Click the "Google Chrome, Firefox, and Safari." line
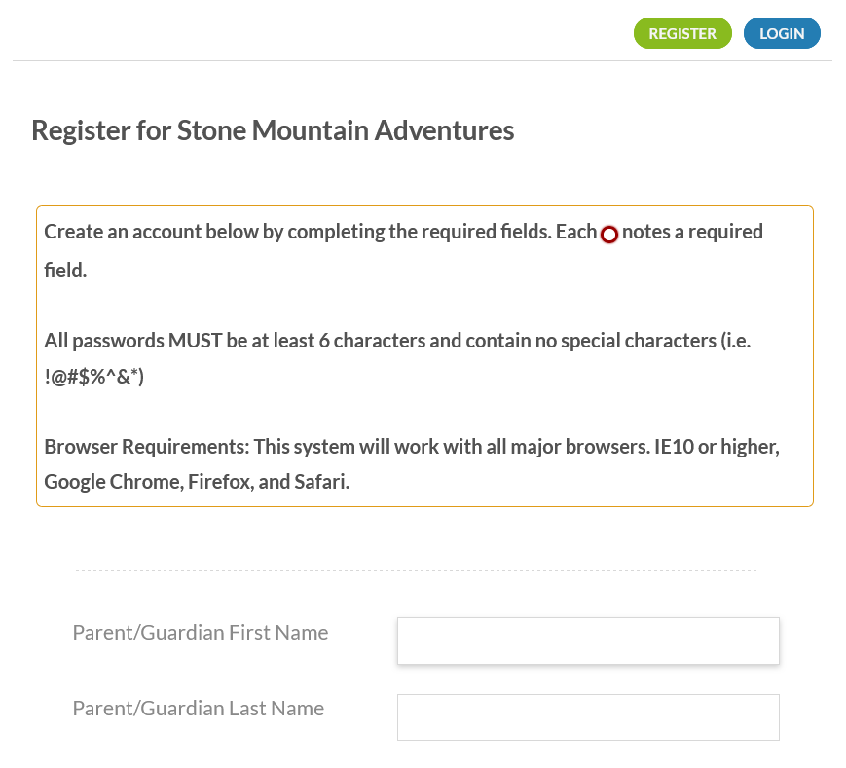 pos(197,482)
